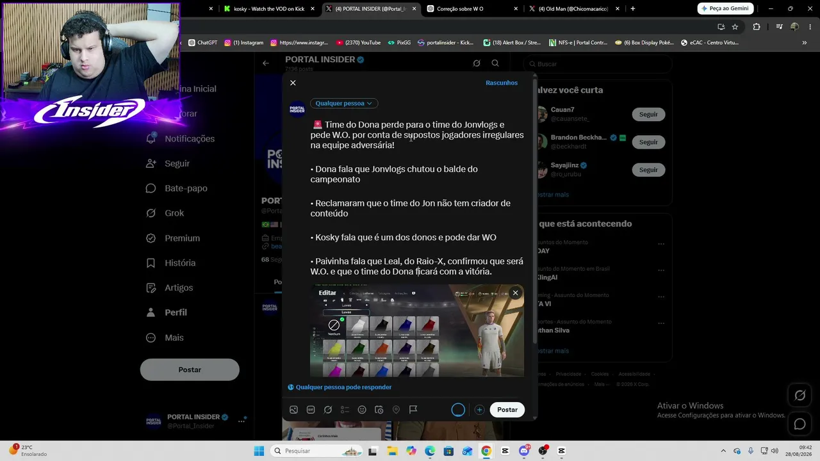Open a new browser tab
Screen dimensions: 820x461
633,9
